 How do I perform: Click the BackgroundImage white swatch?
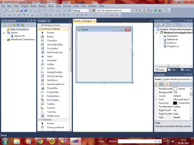pos(175,89)
